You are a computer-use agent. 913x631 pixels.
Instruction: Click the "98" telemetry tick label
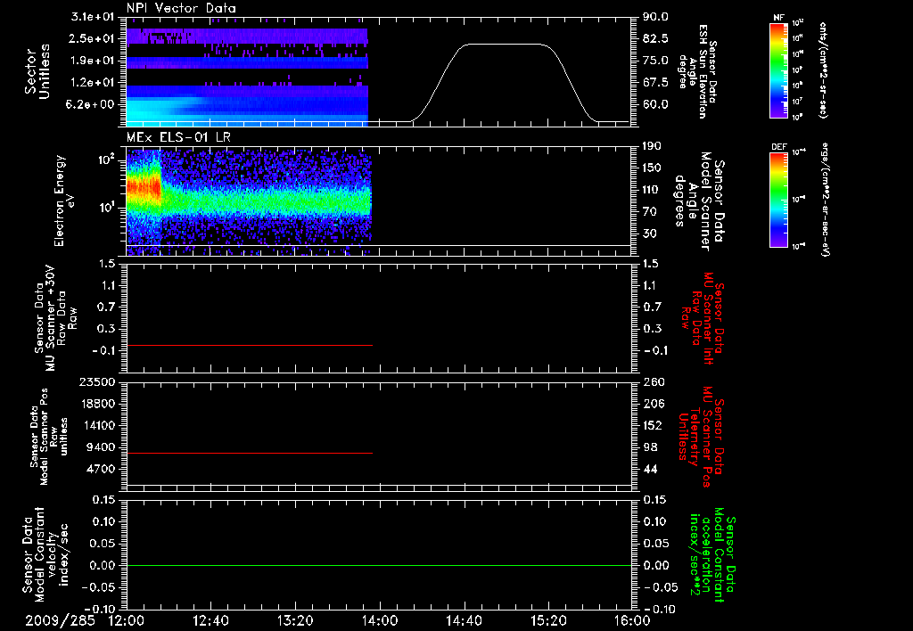pyautogui.click(x=649, y=447)
